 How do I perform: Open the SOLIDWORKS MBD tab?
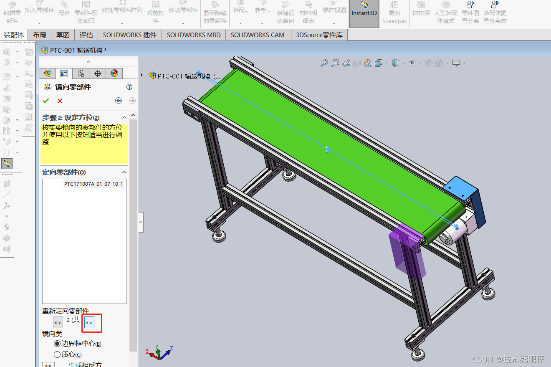pos(194,35)
